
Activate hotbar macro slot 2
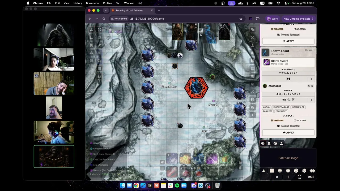tap(185, 159)
